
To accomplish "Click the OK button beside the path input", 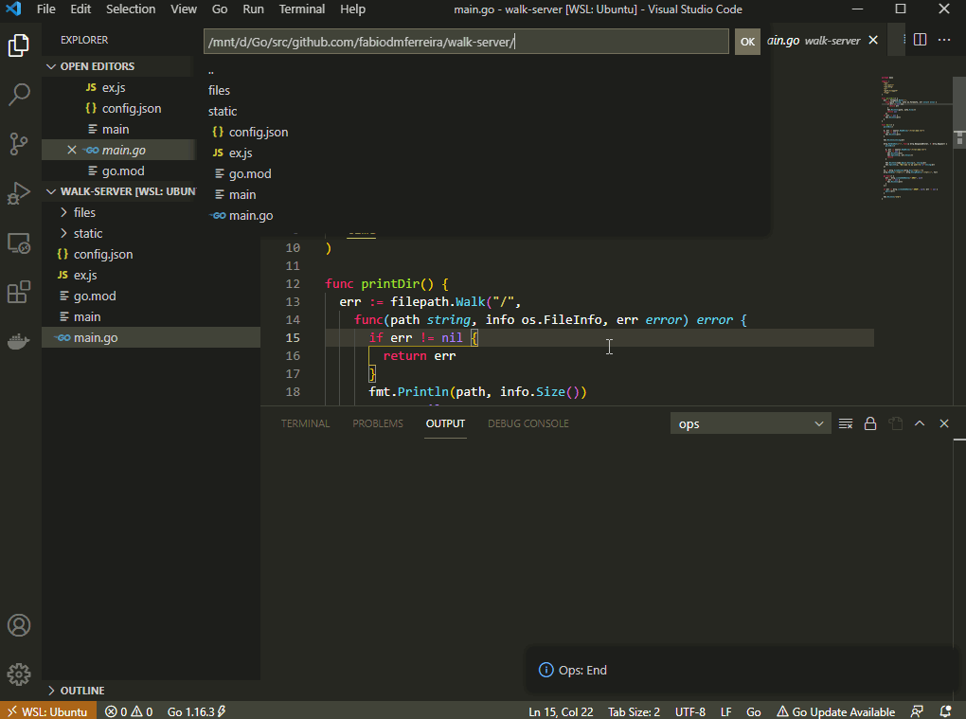I will [x=747, y=42].
